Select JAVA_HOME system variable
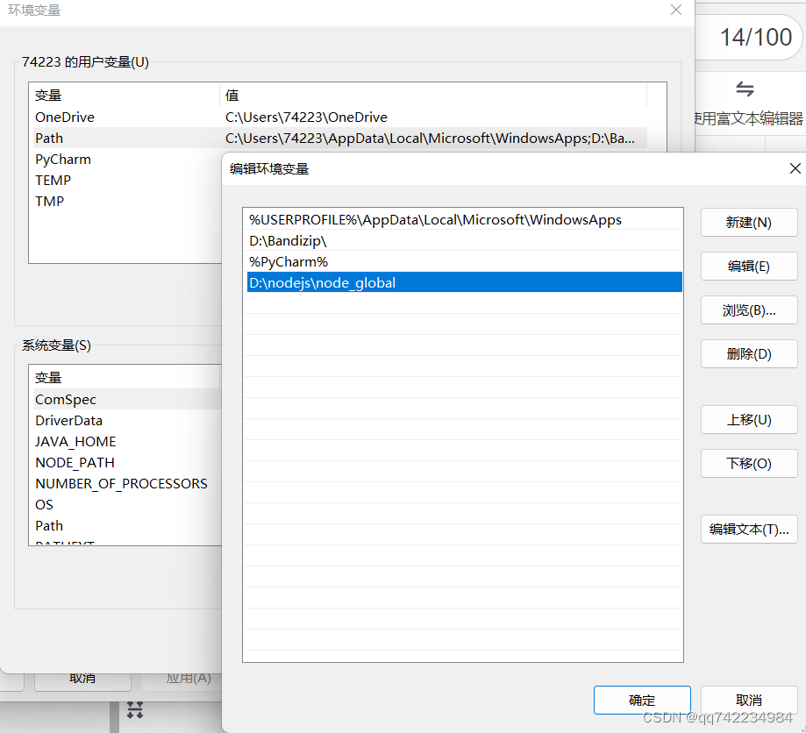This screenshot has width=806, height=733. click(x=75, y=441)
